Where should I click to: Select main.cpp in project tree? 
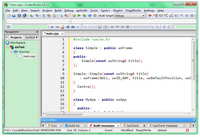click(29, 56)
